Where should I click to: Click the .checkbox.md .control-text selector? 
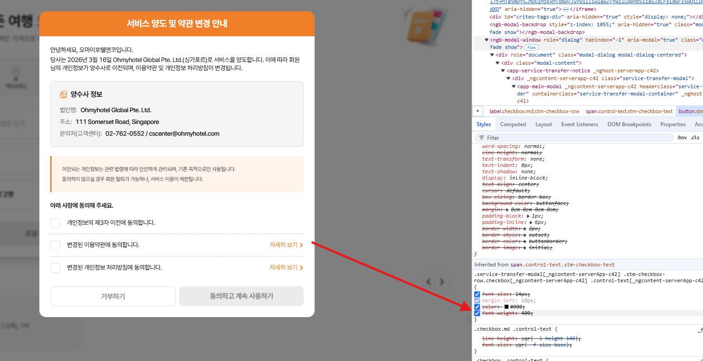514,329
